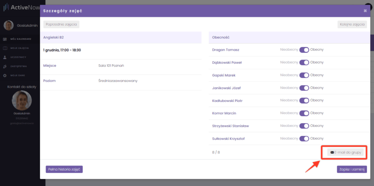
Task: Close the Szczegóły zajęć dialog with the X
Action: tap(365, 11)
